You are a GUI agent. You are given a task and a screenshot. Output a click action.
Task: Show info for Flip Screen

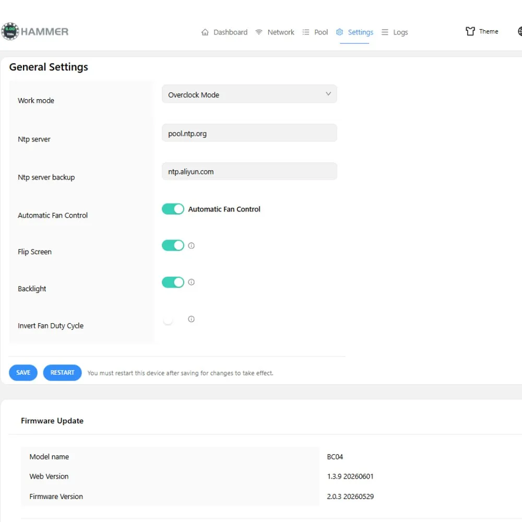tap(191, 246)
